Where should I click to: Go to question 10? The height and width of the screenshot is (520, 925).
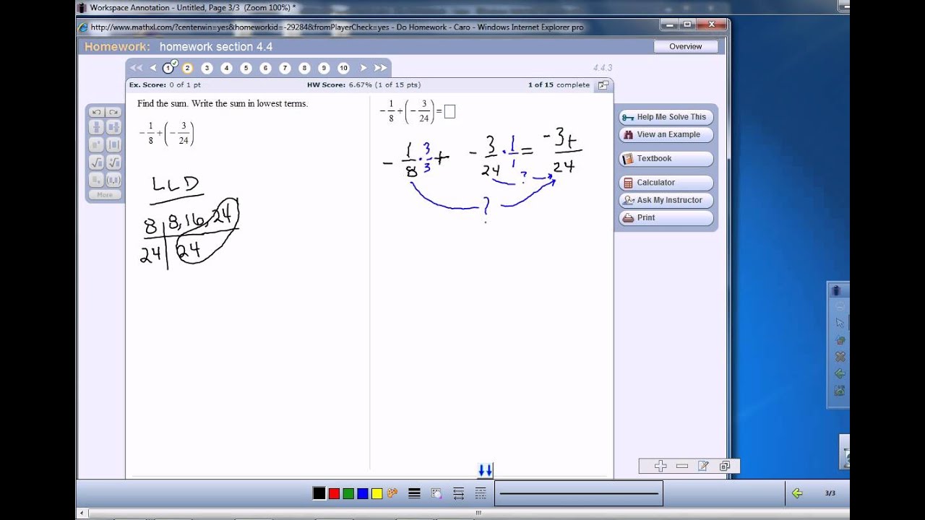tap(343, 68)
